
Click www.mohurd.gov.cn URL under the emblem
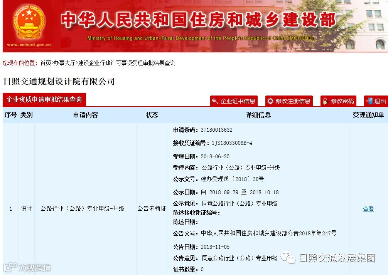coord(29,45)
